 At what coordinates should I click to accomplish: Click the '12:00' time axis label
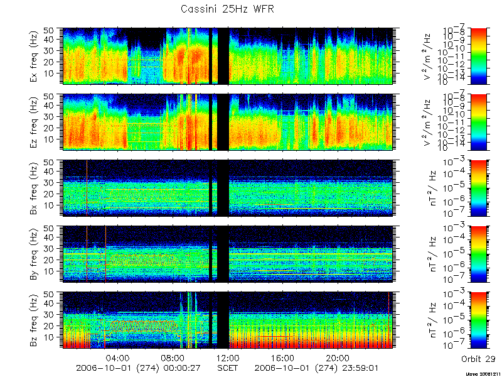pos(228,358)
